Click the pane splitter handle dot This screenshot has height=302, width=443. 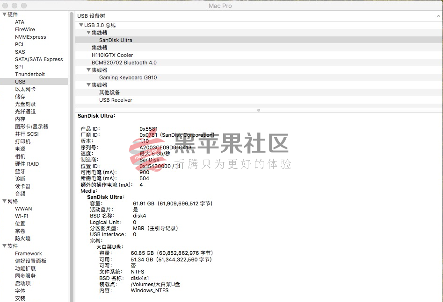pyautogui.click(x=259, y=110)
